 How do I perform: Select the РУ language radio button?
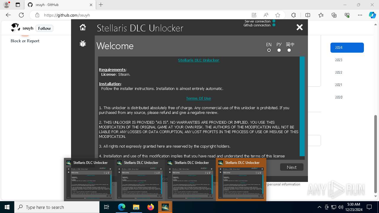click(x=279, y=50)
